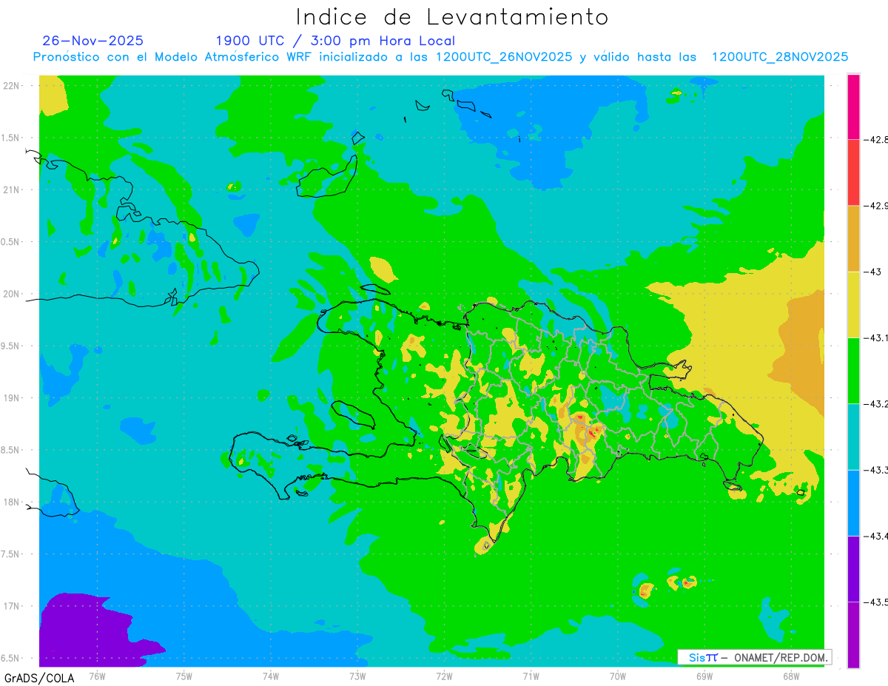Pick the orange swatch between -42.9 and -43

853,238
